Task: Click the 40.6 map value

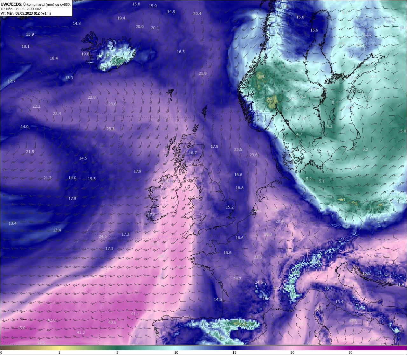Action: (112, 323)
